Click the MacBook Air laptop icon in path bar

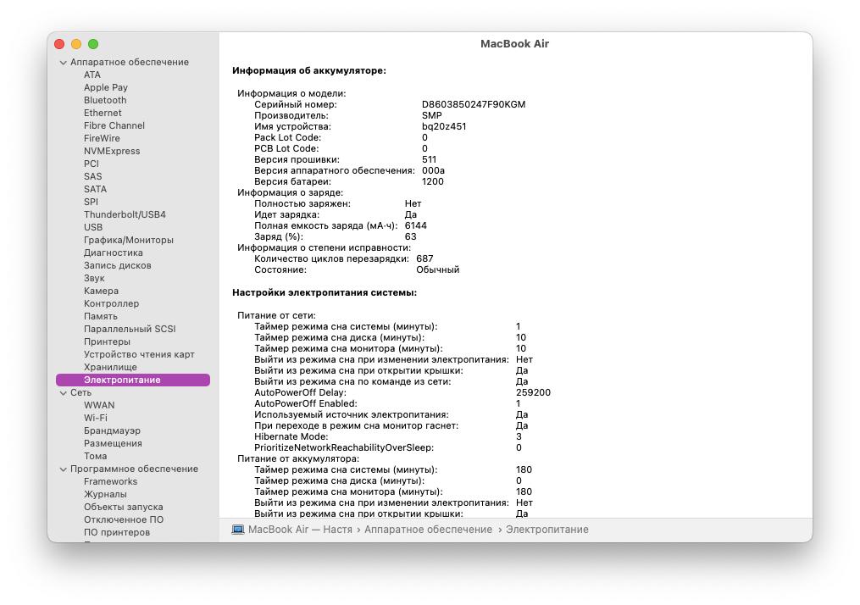pyautogui.click(x=238, y=530)
